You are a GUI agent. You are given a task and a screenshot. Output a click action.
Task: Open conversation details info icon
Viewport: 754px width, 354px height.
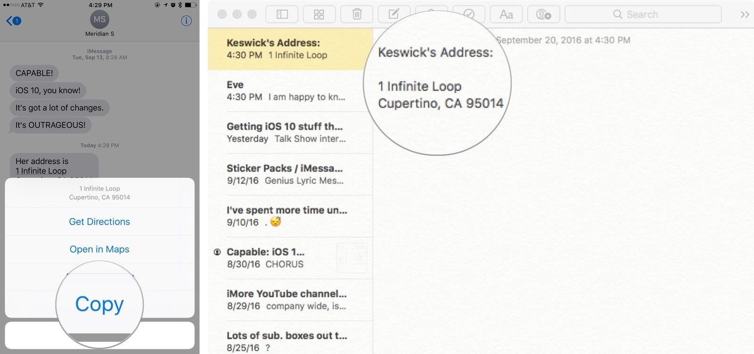point(186,21)
